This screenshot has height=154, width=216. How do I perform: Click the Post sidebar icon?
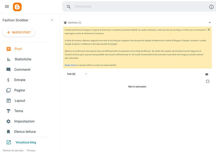[x=9, y=49]
